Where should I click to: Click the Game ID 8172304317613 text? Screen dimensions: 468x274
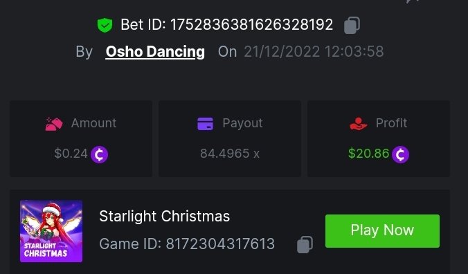tap(187, 244)
